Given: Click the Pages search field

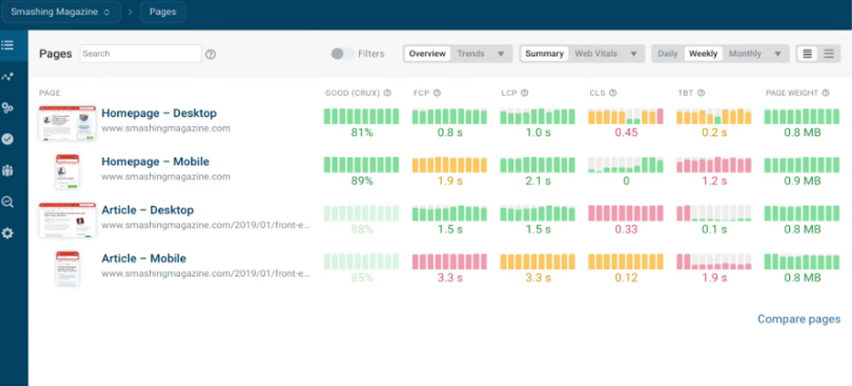Looking at the screenshot, I should [x=140, y=54].
